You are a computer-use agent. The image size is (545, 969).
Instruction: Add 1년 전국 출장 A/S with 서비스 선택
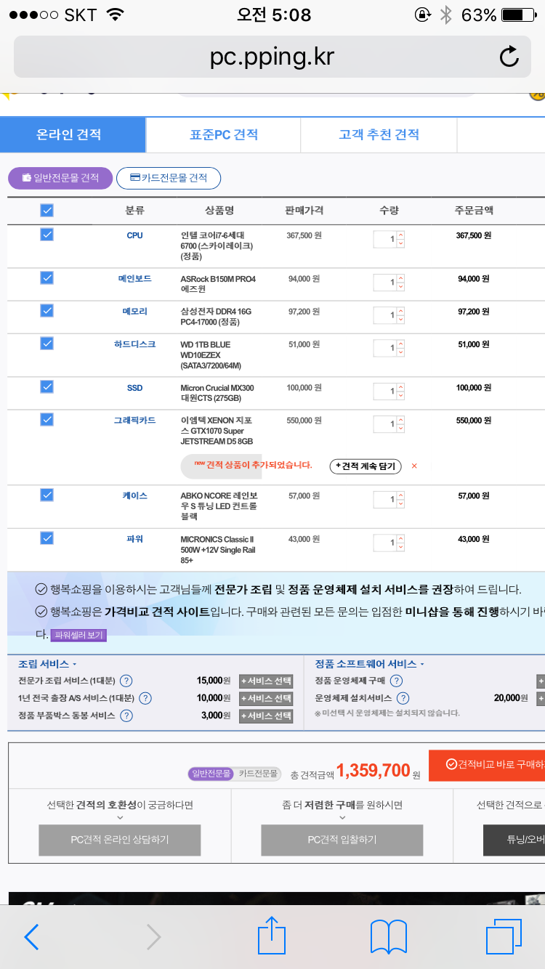coord(266,698)
